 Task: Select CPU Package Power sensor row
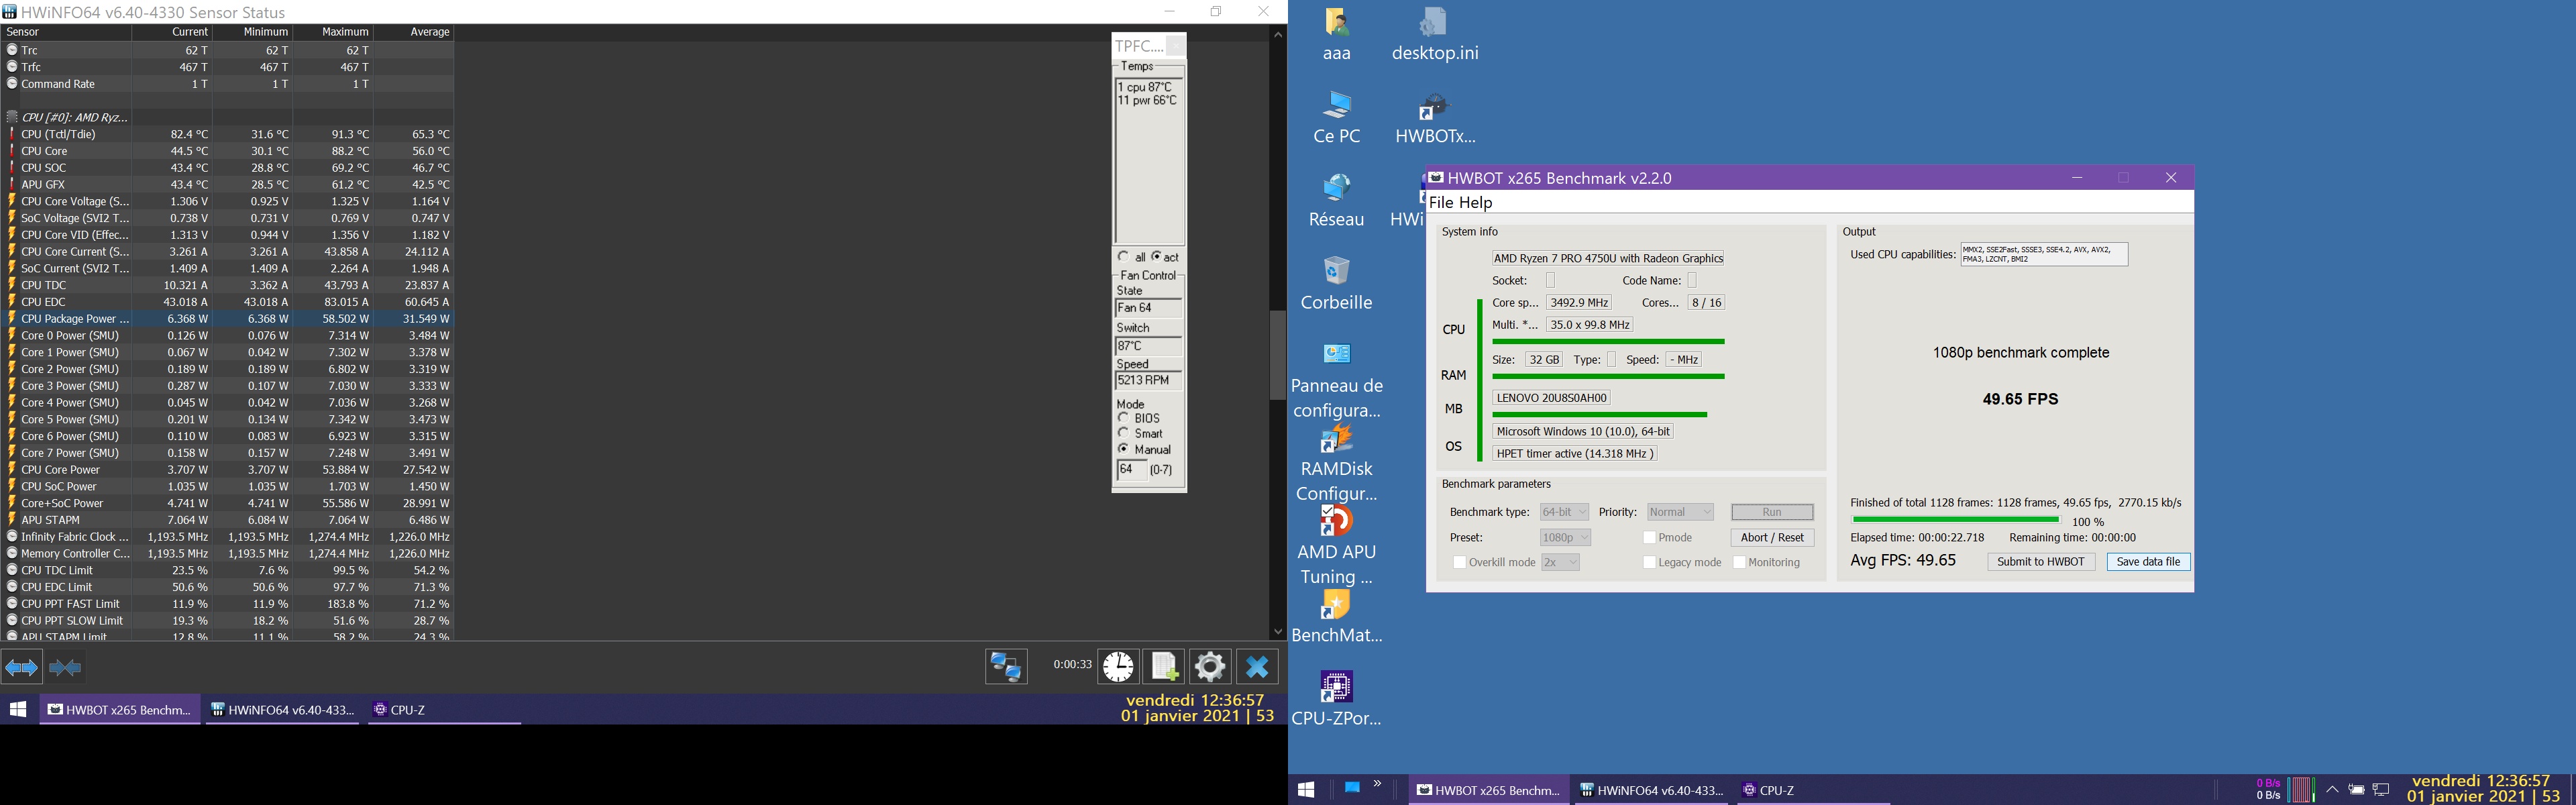coord(228,319)
